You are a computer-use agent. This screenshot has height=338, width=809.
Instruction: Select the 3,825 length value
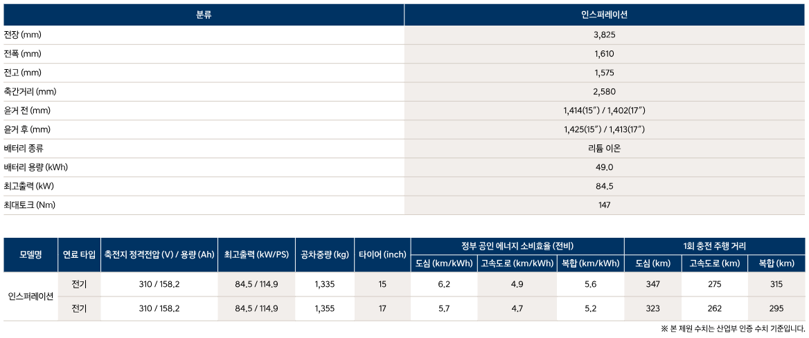pyautogui.click(x=605, y=35)
